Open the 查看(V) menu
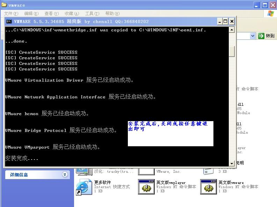This screenshot has width=277, height=207. (51, 13)
